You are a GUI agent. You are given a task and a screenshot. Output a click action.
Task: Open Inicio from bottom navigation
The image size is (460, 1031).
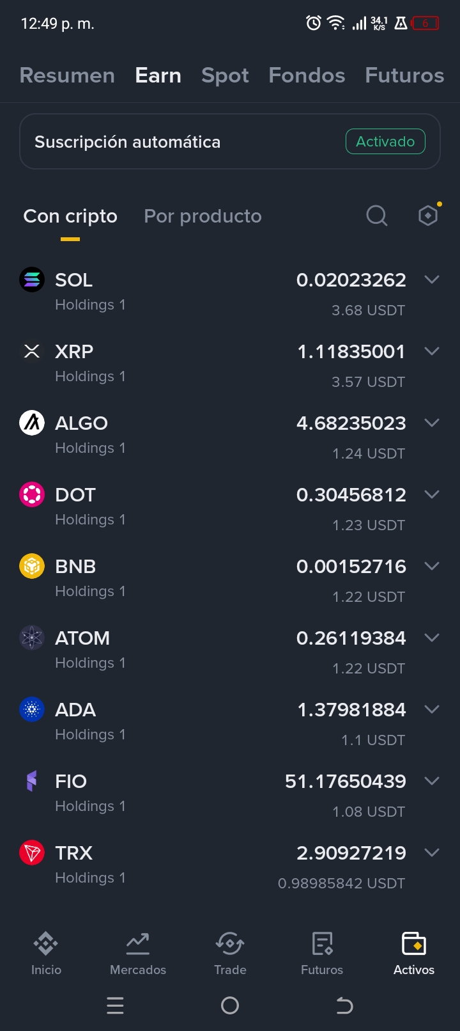click(x=46, y=953)
